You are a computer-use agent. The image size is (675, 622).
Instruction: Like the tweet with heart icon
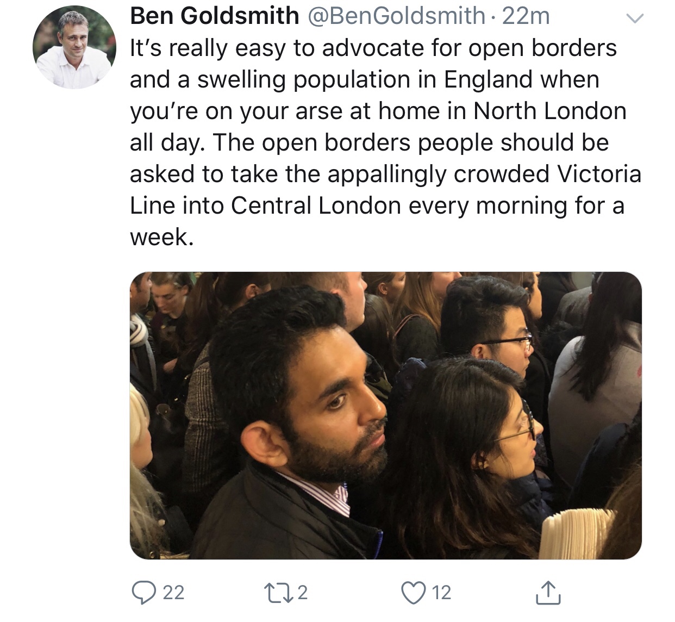pyautogui.click(x=412, y=592)
